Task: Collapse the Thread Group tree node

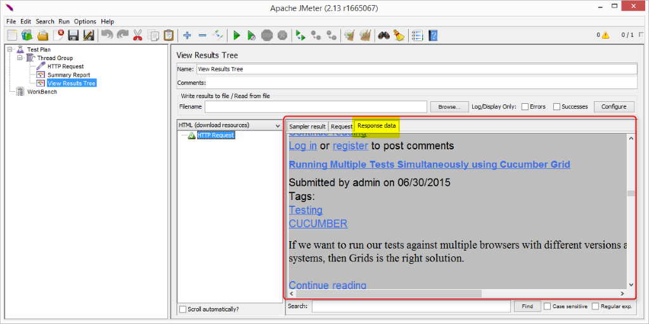Action: click(x=20, y=58)
